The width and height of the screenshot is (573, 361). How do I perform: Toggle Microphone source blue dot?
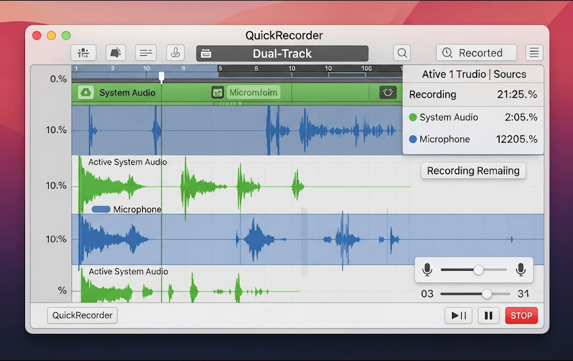pos(413,139)
